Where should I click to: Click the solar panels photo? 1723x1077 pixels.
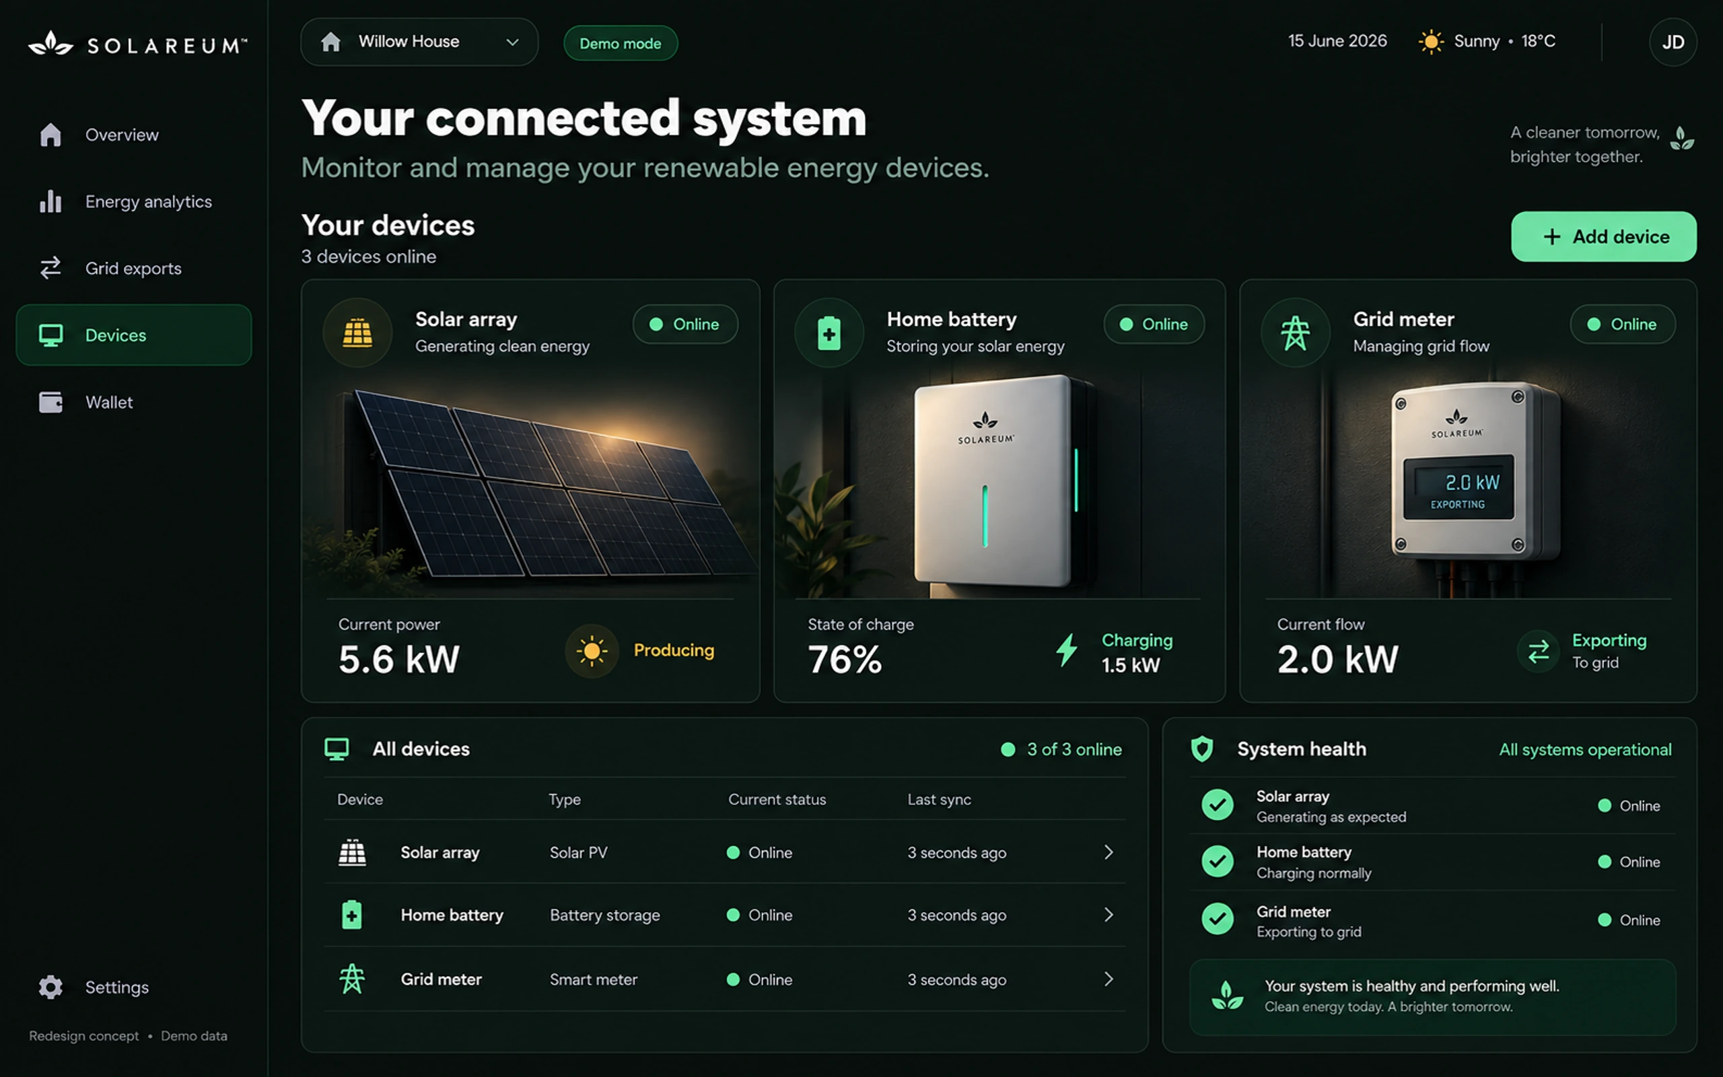click(530, 485)
